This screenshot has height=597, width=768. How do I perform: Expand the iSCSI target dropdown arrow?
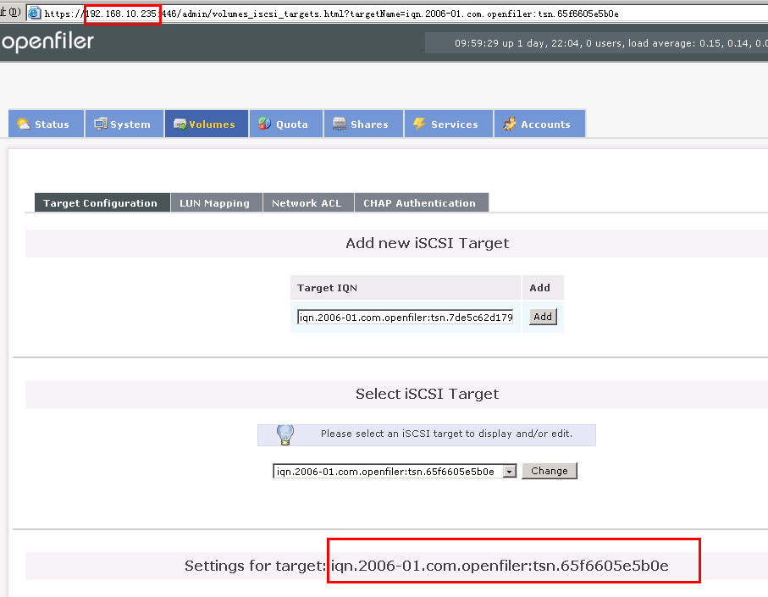pos(510,472)
